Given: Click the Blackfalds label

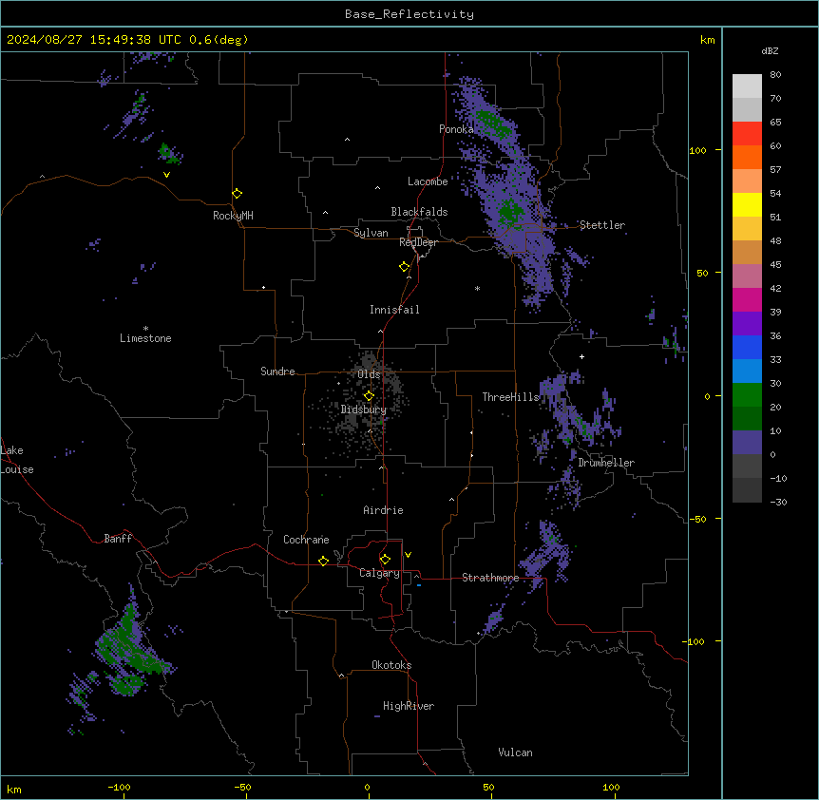Looking at the screenshot, I should tap(419, 212).
